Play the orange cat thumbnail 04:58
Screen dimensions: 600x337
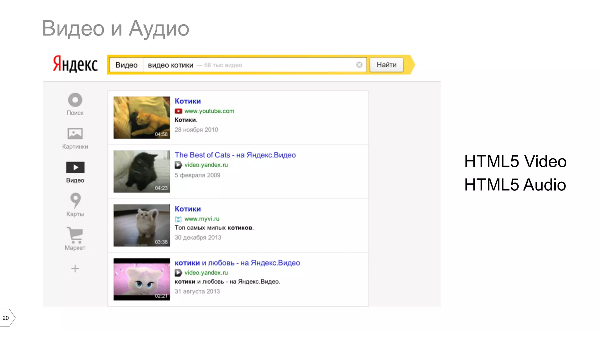pyautogui.click(x=142, y=118)
